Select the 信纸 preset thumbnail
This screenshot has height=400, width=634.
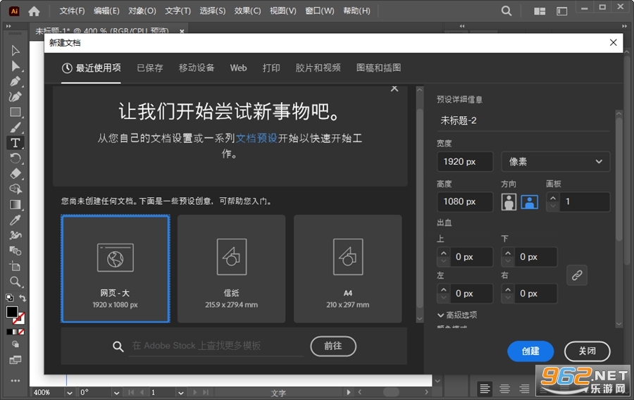click(x=231, y=269)
